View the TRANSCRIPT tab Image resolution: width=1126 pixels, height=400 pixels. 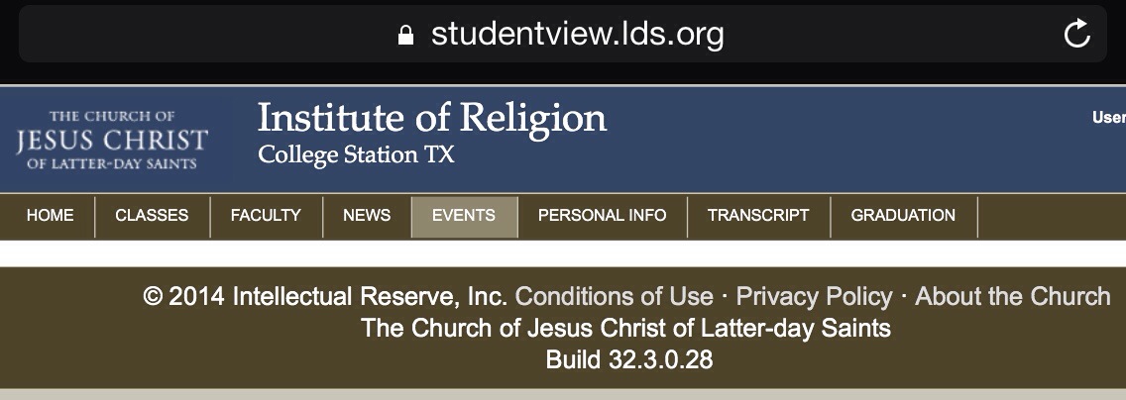pos(758,216)
